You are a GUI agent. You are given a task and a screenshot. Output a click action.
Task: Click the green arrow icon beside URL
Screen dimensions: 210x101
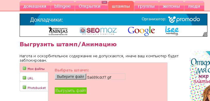pyautogui.click(x=24, y=78)
